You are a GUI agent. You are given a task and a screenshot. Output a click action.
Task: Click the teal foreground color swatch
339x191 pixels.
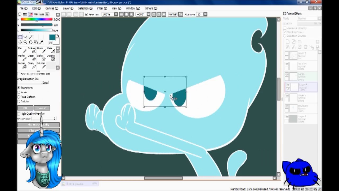52,37
